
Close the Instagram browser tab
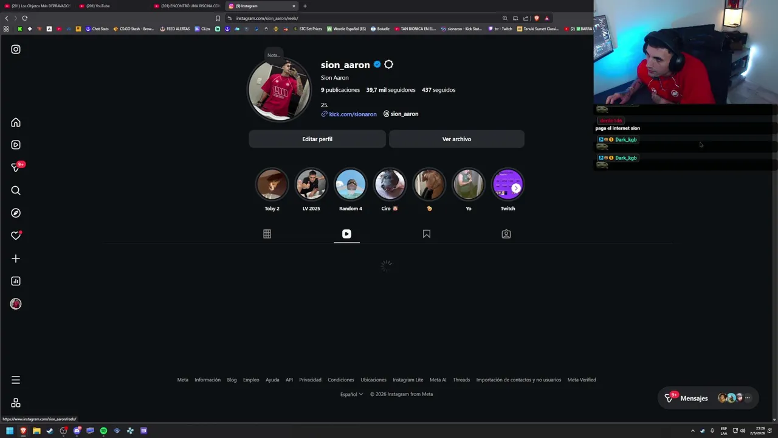coord(294,6)
